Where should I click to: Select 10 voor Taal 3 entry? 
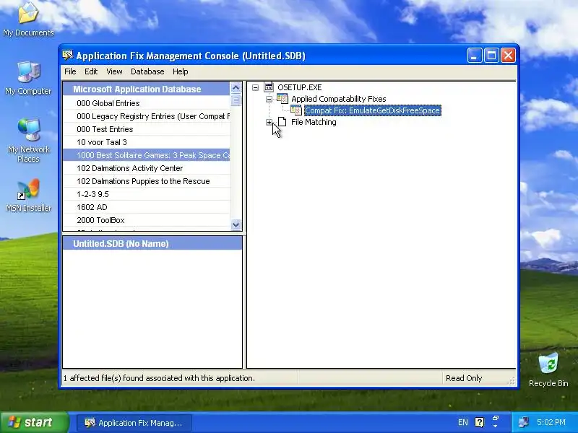tap(147, 142)
